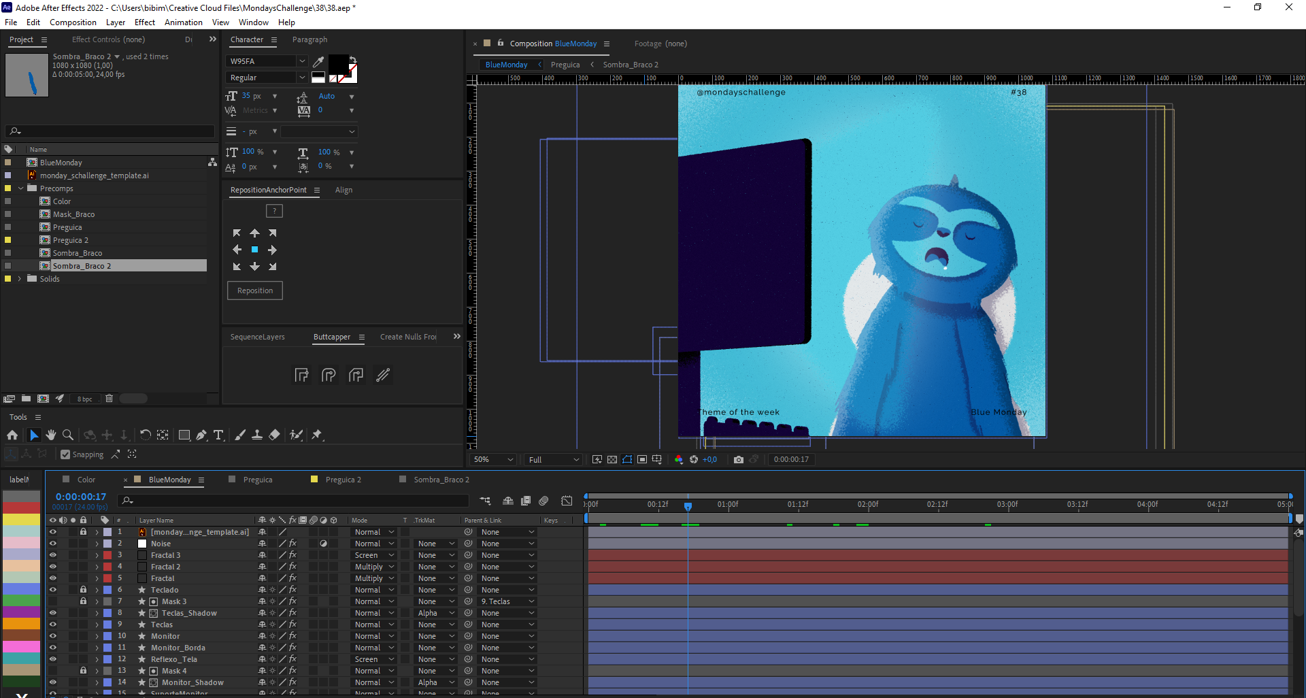Screen dimensions: 1306x698
Task: Open parent dropdown showing 9. Teclas
Action: pos(507,601)
